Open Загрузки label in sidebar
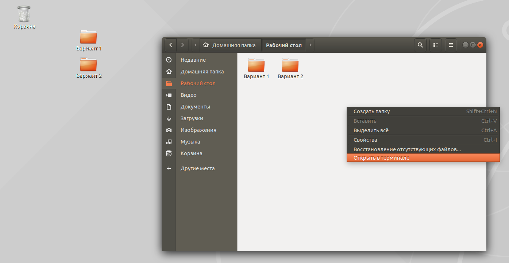This screenshot has width=509, height=263. (192, 118)
